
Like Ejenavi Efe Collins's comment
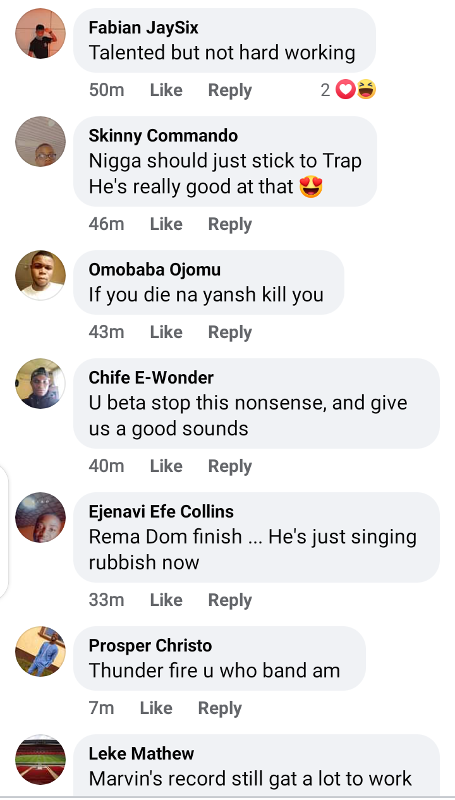coord(166,600)
